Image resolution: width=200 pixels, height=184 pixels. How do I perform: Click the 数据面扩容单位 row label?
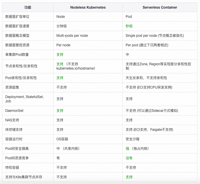pyautogui.click(x=17, y=17)
